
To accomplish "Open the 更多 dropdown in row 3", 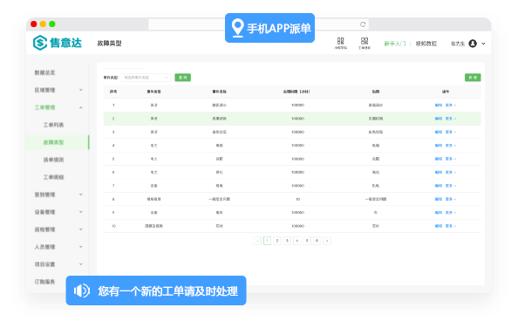I will coord(451,132).
